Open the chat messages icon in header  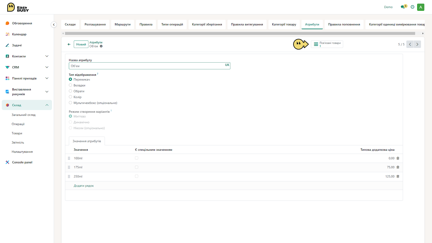pyautogui.click(x=403, y=7)
